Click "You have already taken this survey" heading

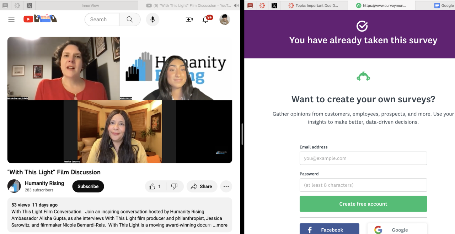point(363,40)
